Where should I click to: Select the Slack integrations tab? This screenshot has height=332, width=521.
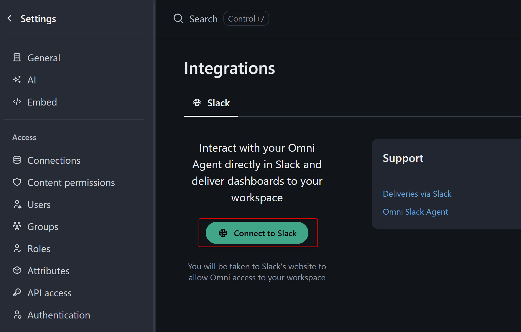(211, 103)
